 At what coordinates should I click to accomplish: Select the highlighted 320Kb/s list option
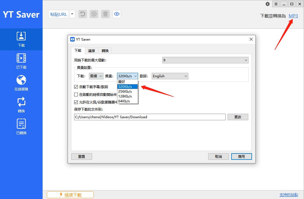(127, 86)
